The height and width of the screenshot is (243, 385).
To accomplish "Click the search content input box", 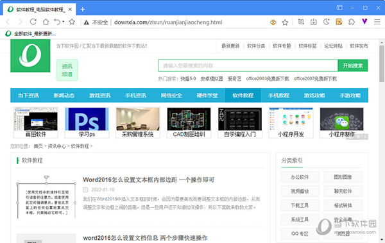I will point(248,65).
